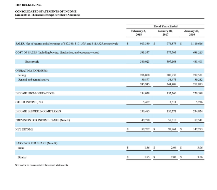This screenshot has width=217, height=190.
Task: Select the NET INCOME row label
Action: coord(24,129)
